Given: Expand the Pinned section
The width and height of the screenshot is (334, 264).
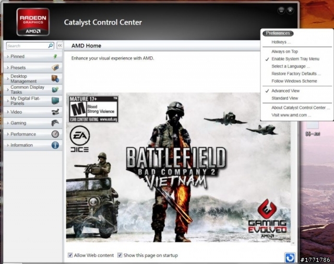Looking at the screenshot, I should [x=33, y=56].
